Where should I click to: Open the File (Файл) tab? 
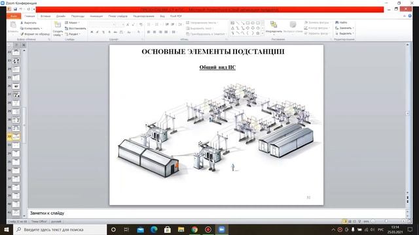pyautogui.click(x=14, y=16)
